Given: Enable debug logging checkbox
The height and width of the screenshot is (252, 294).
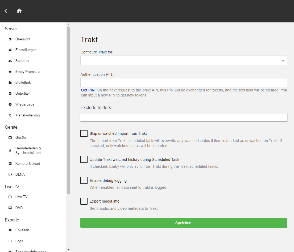Looking at the screenshot, I should click(84, 180).
